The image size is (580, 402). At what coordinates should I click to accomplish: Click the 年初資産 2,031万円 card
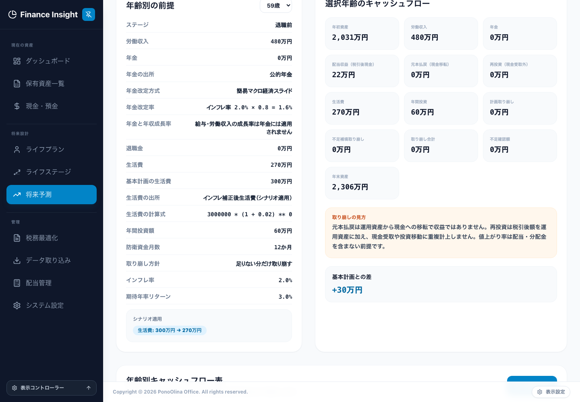point(362,33)
